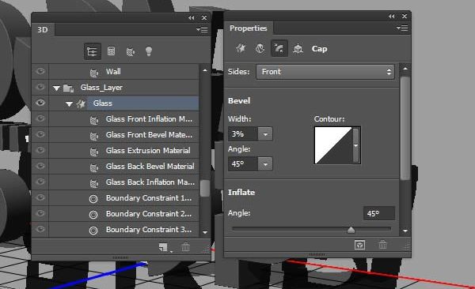The image size is (475, 289).
Task: Click the Bevel Width value field
Action: click(243, 134)
